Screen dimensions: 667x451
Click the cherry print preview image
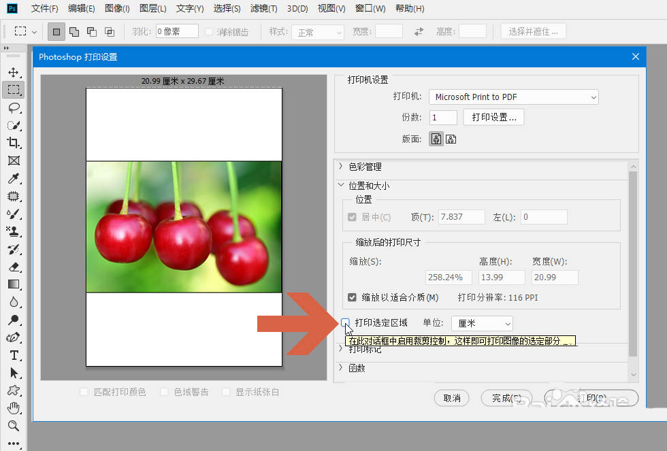[184, 227]
